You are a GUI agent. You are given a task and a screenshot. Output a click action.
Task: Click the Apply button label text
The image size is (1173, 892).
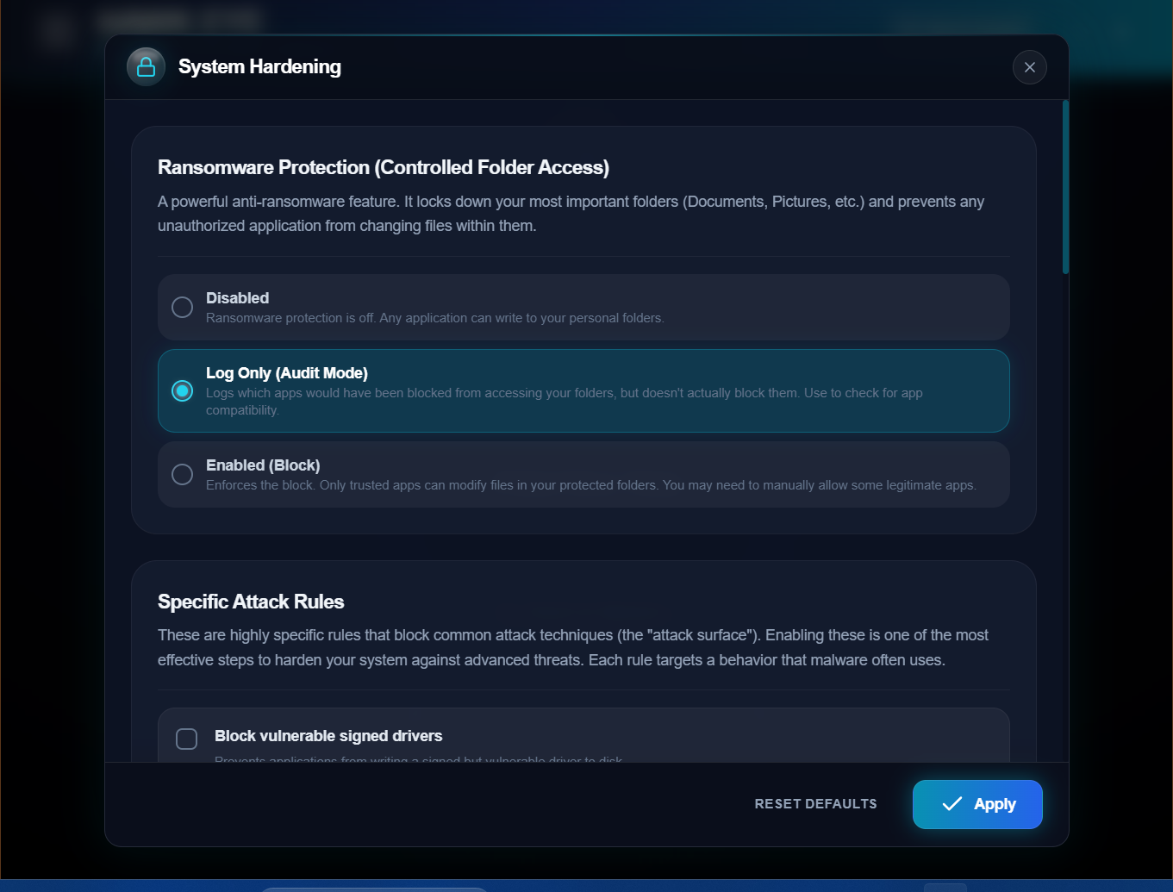coord(995,804)
